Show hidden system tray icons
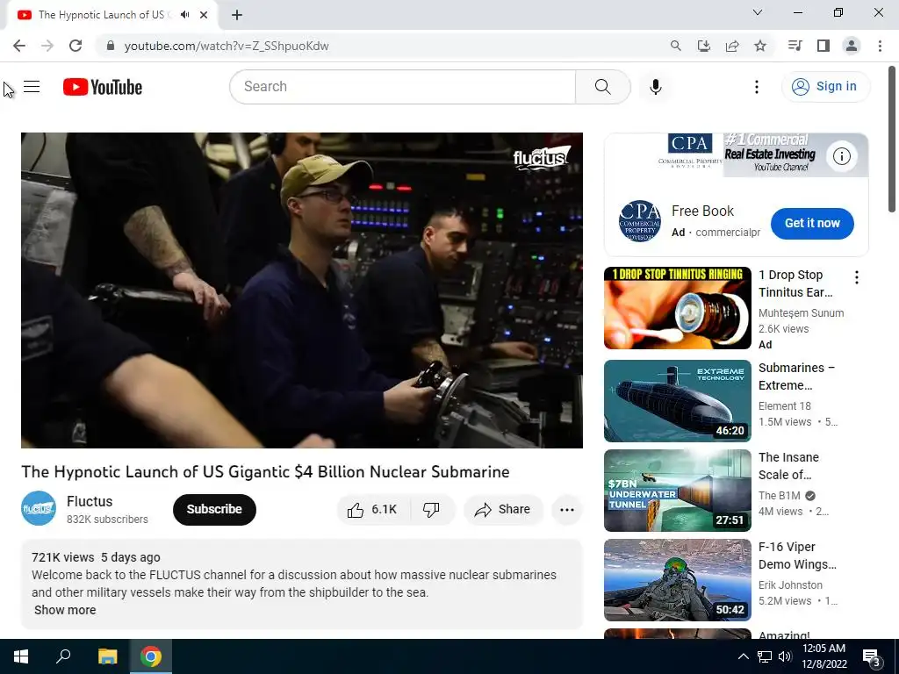 (x=743, y=656)
